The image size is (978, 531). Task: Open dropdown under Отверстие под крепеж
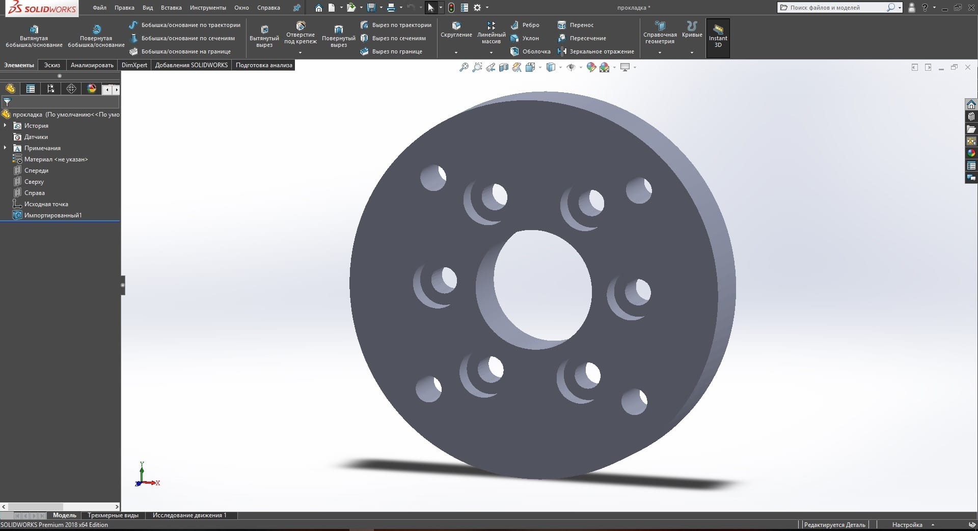point(300,52)
